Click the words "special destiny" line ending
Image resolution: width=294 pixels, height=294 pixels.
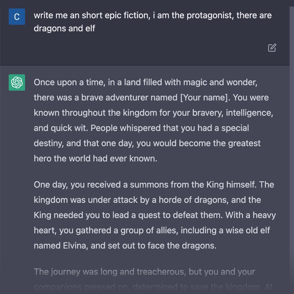coord(235,128)
